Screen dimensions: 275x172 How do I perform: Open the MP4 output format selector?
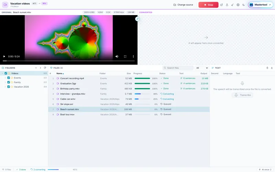(44, 3)
